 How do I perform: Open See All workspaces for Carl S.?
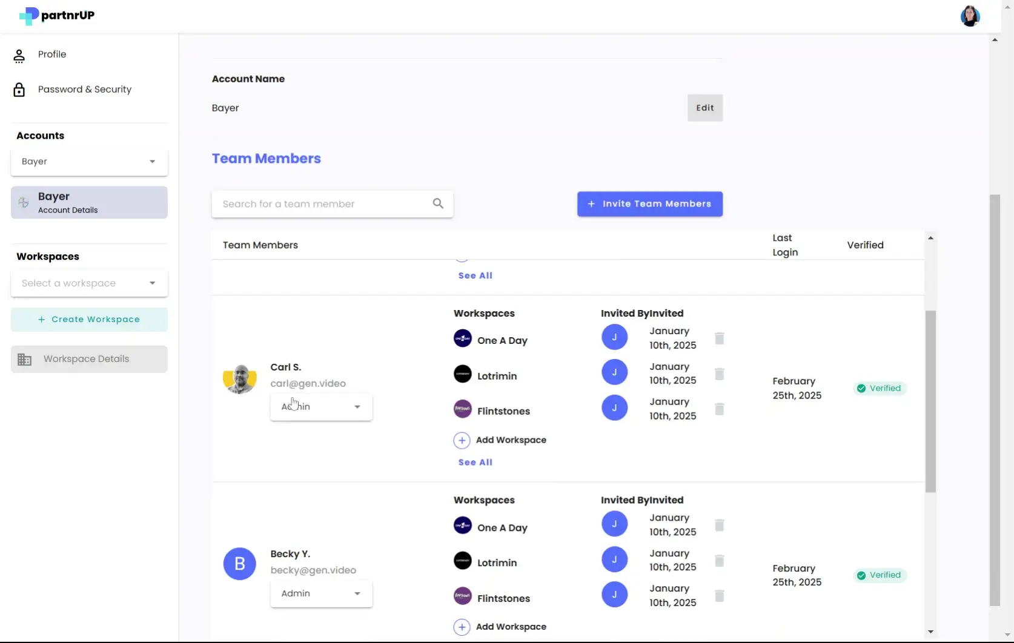(x=475, y=462)
